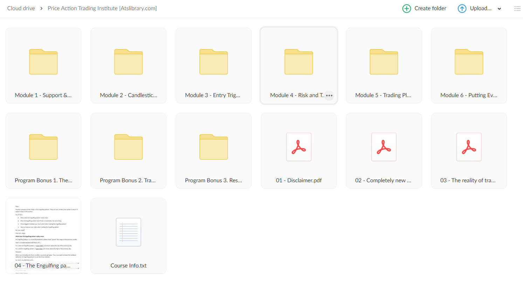
Task: Open the Module 3 - Entry Triggers folder
Action: (x=213, y=62)
